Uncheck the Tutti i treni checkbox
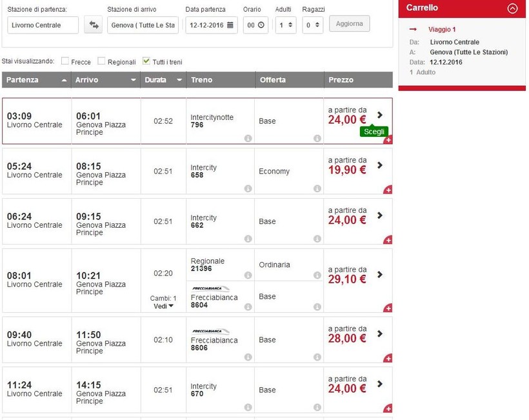Viewport: 529px width, 420px height. (146, 61)
